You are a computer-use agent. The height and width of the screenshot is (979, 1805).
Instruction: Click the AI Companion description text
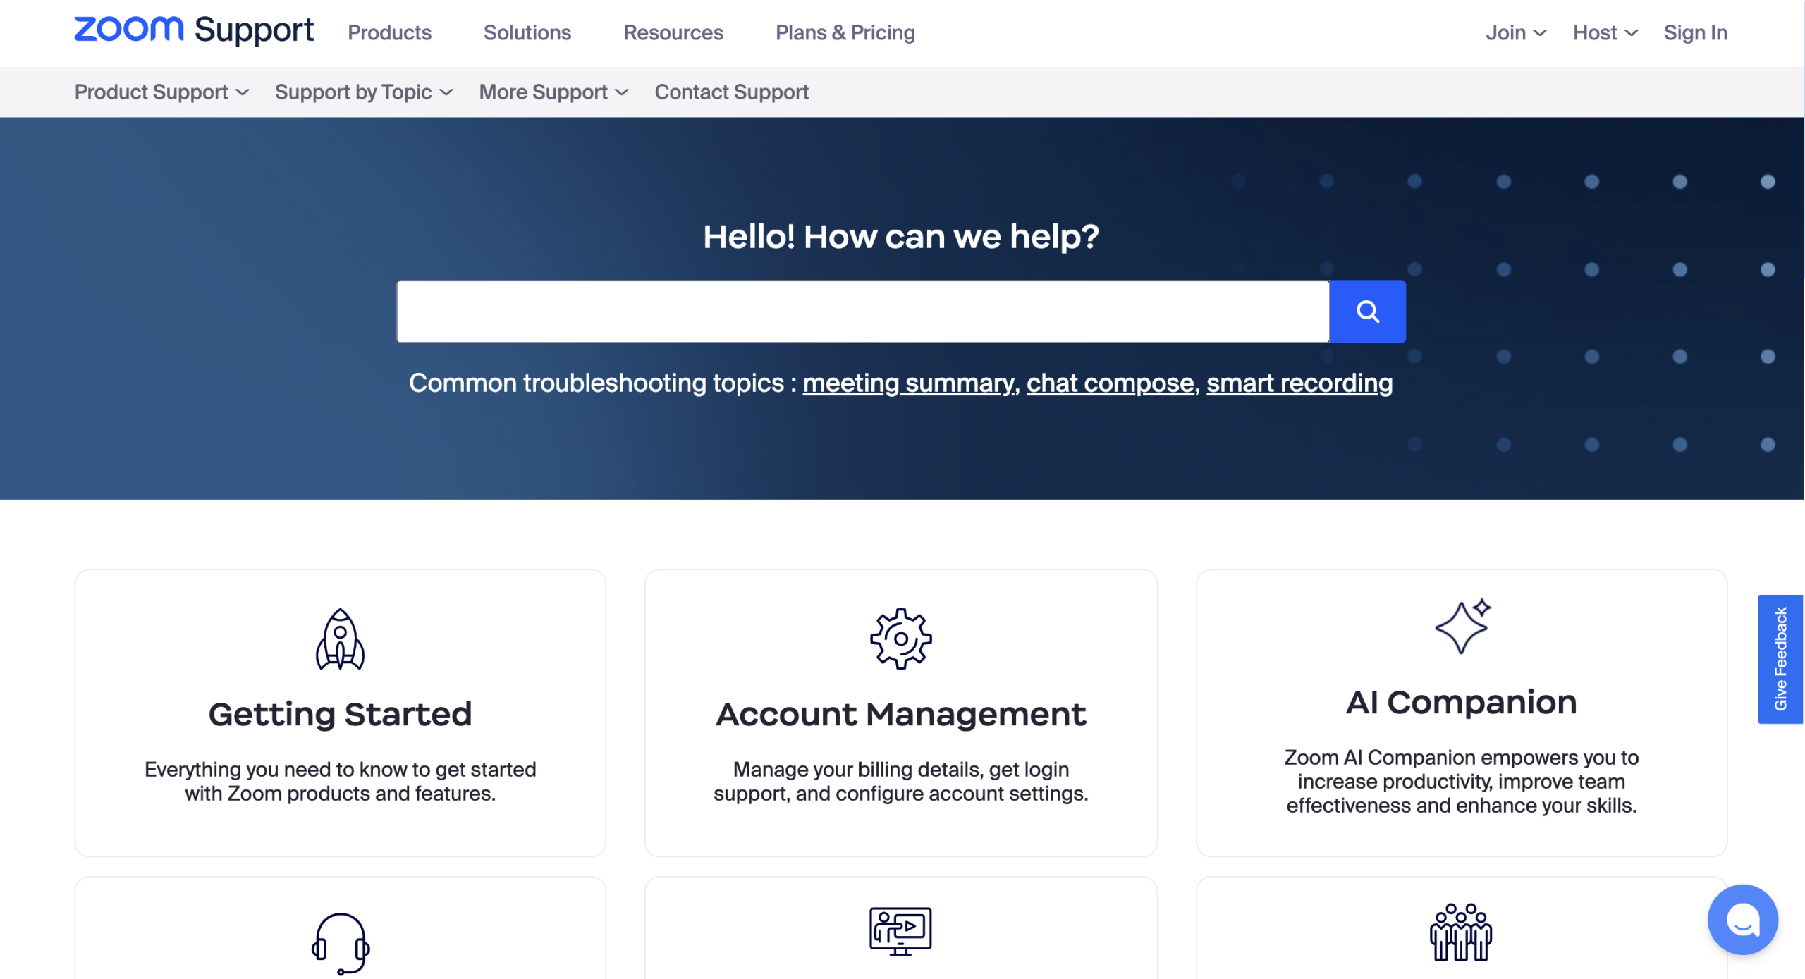click(x=1461, y=781)
